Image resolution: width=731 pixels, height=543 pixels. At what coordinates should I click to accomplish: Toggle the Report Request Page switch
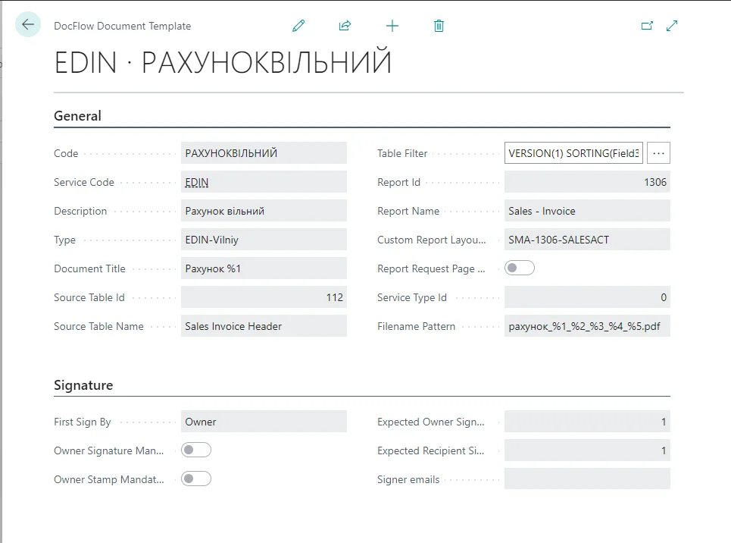click(x=520, y=268)
